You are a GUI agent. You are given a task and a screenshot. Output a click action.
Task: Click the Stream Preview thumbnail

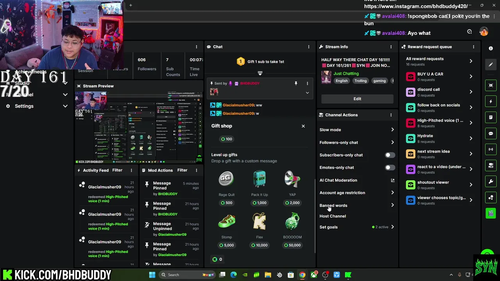[139, 127]
